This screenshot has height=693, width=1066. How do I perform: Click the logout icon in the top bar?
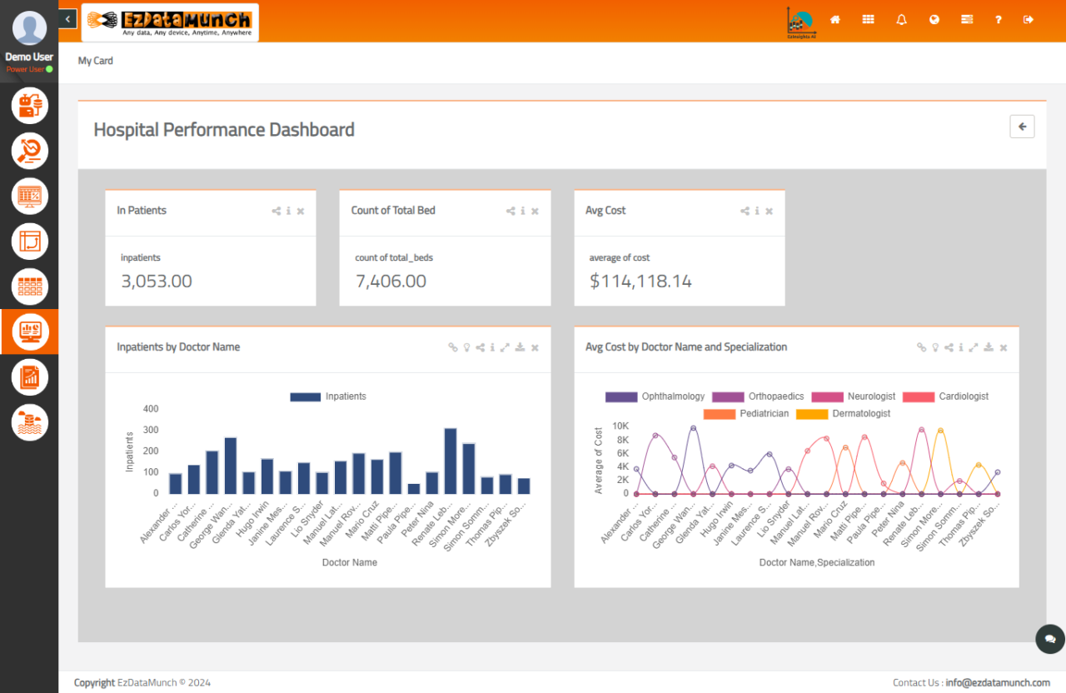pyautogui.click(x=1028, y=18)
